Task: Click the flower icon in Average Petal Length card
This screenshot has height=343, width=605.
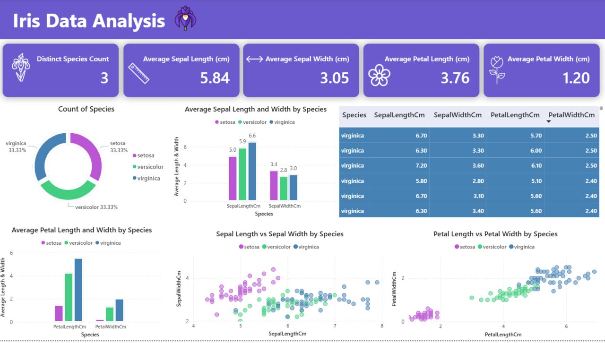Action: point(380,75)
